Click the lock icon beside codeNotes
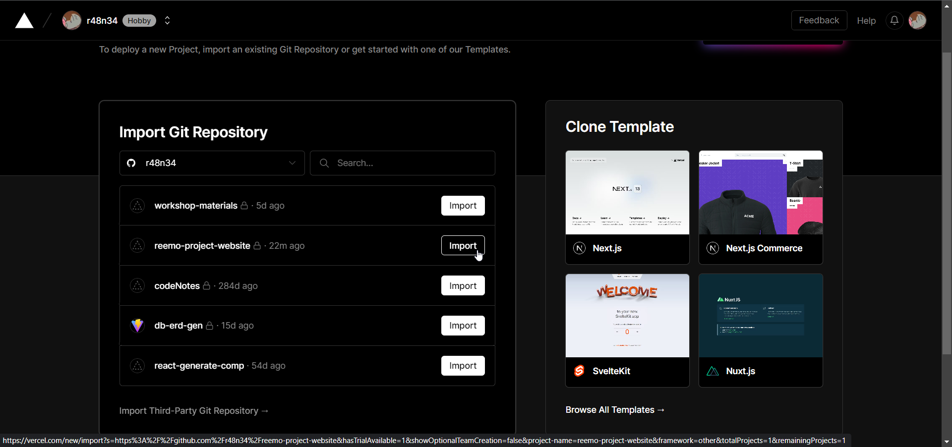 click(x=207, y=285)
